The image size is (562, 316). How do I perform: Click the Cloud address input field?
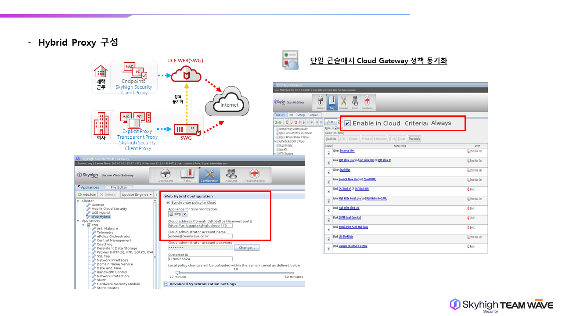tap(200, 226)
